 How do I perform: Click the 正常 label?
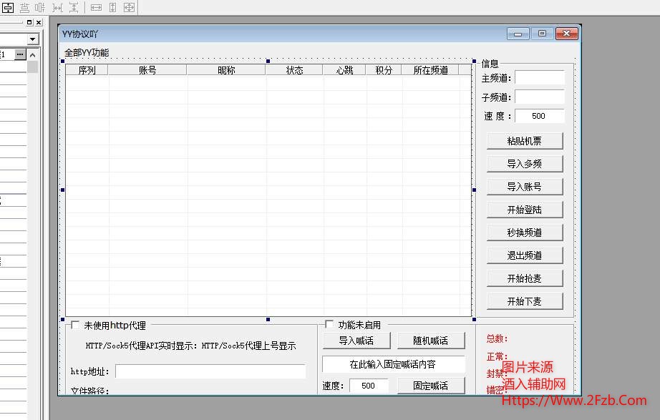point(497,357)
